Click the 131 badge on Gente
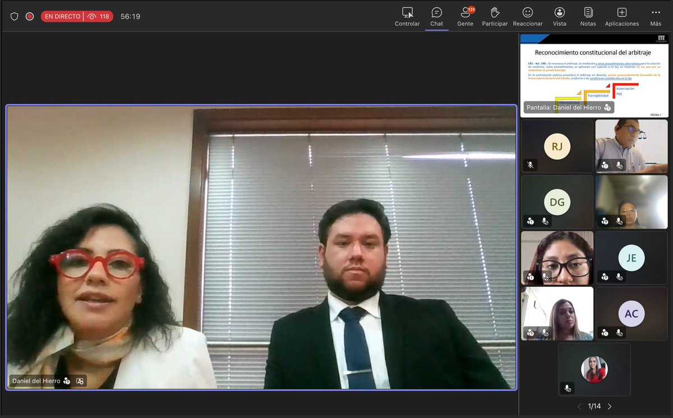 pyautogui.click(x=472, y=10)
